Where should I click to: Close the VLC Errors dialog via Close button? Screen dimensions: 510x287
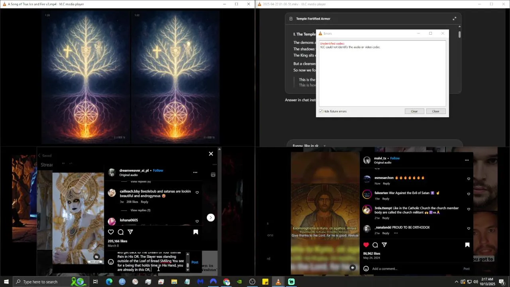435,111
